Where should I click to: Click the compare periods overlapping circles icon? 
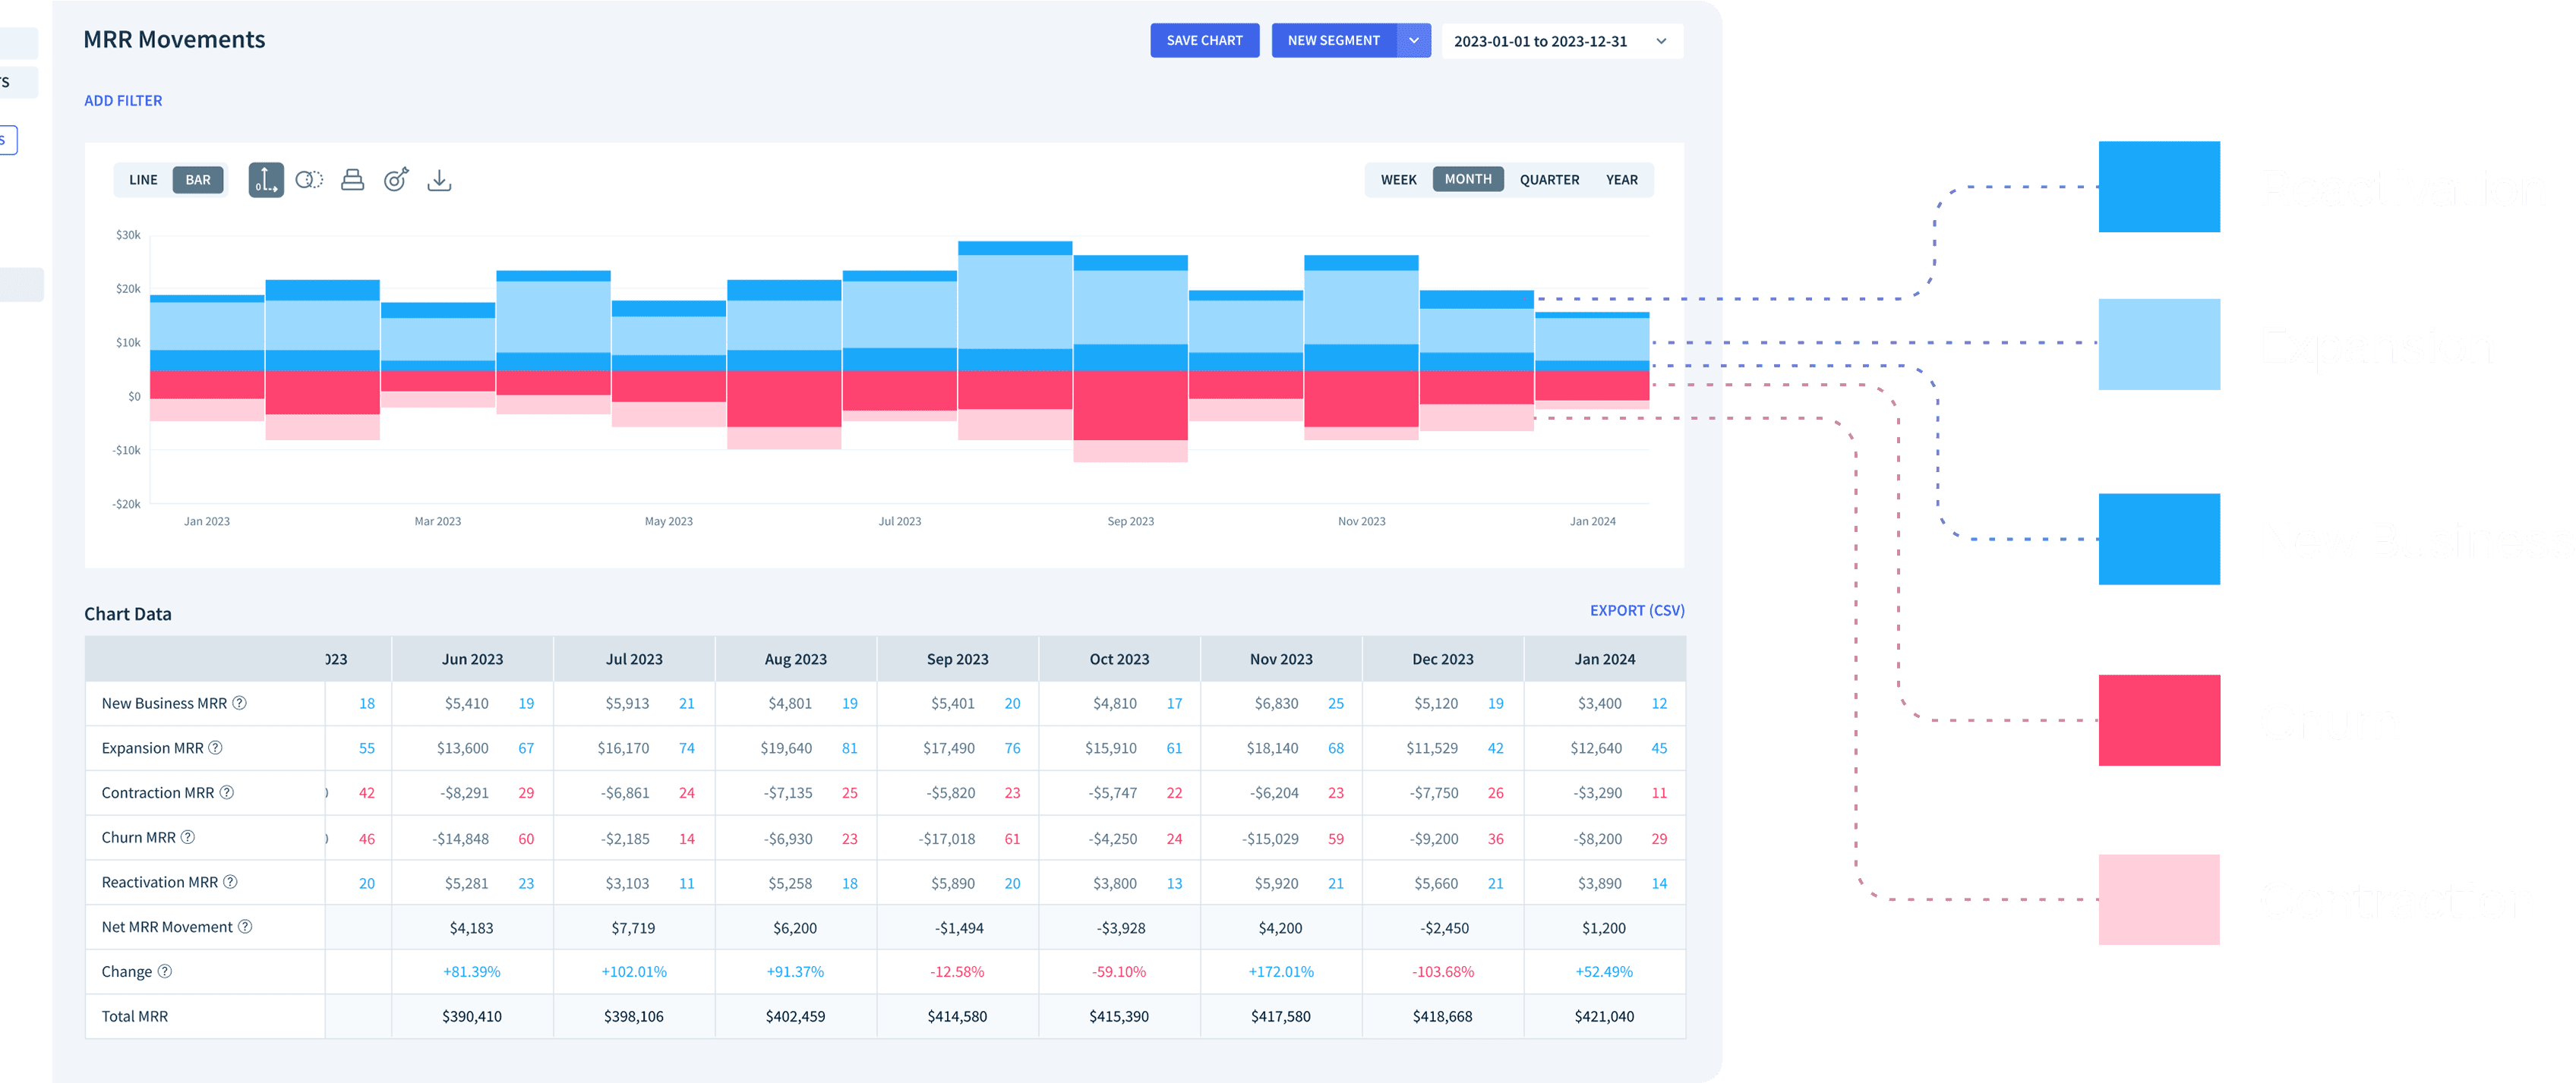309,180
